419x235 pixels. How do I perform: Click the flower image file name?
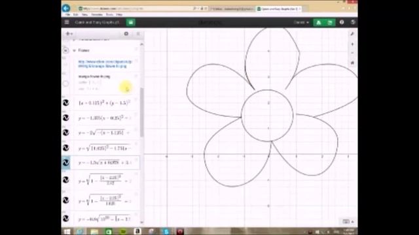94,76
